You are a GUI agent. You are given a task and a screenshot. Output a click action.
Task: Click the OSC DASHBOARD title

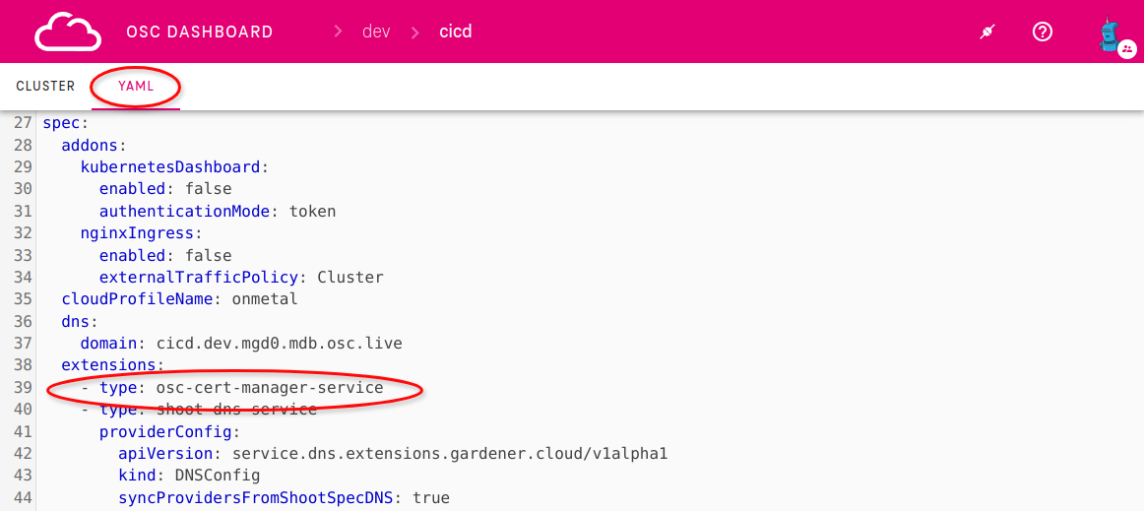pos(200,32)
